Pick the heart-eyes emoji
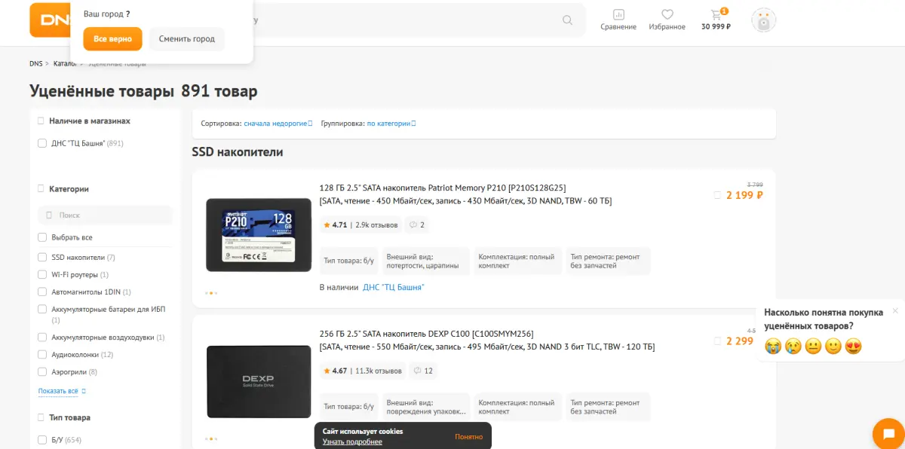The width and height of the screenshot is (905, 449). click(x=854, y=347)
